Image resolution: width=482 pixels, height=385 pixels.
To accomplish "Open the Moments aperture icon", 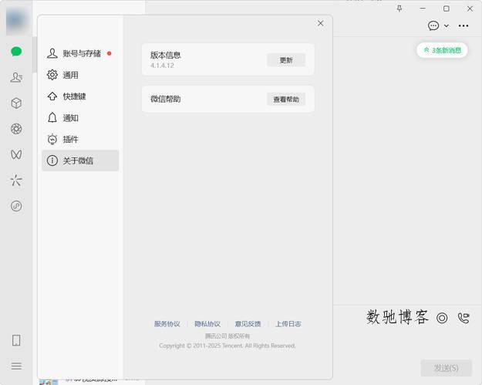I will [x=16, y=129].
